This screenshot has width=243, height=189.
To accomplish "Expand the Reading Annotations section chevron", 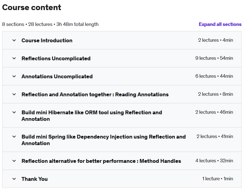I will click(14, 94).
